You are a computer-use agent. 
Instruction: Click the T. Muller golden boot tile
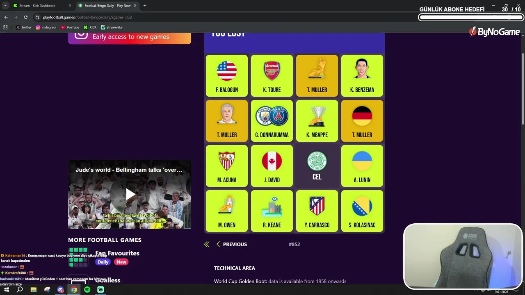point(317,76)
